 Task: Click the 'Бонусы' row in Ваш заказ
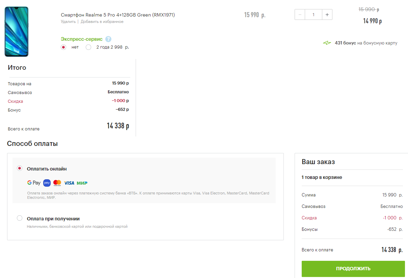(x=352, y=229)
